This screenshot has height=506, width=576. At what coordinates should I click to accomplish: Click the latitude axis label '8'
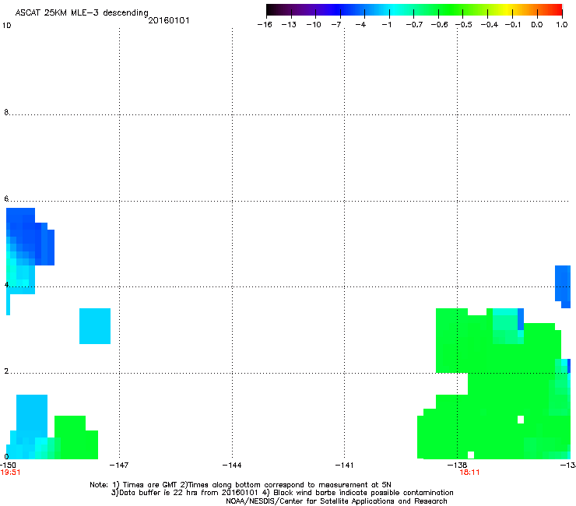coord(6,112)
